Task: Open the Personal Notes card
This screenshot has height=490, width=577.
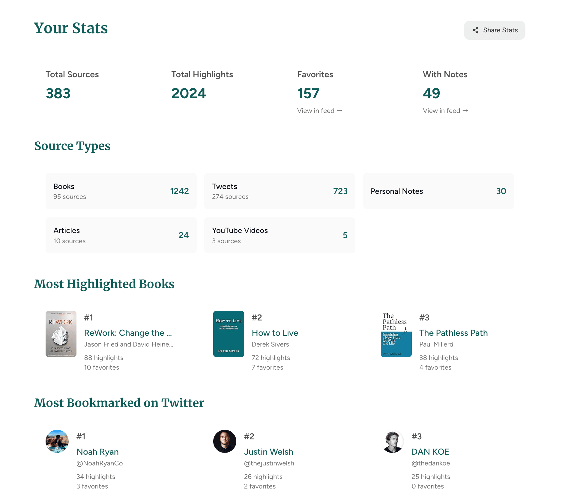Action: 438,191
